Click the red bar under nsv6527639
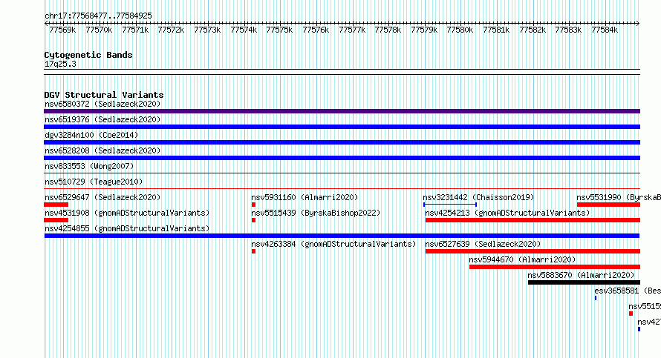This screenshot has width=661, height=358. [533, 251]
